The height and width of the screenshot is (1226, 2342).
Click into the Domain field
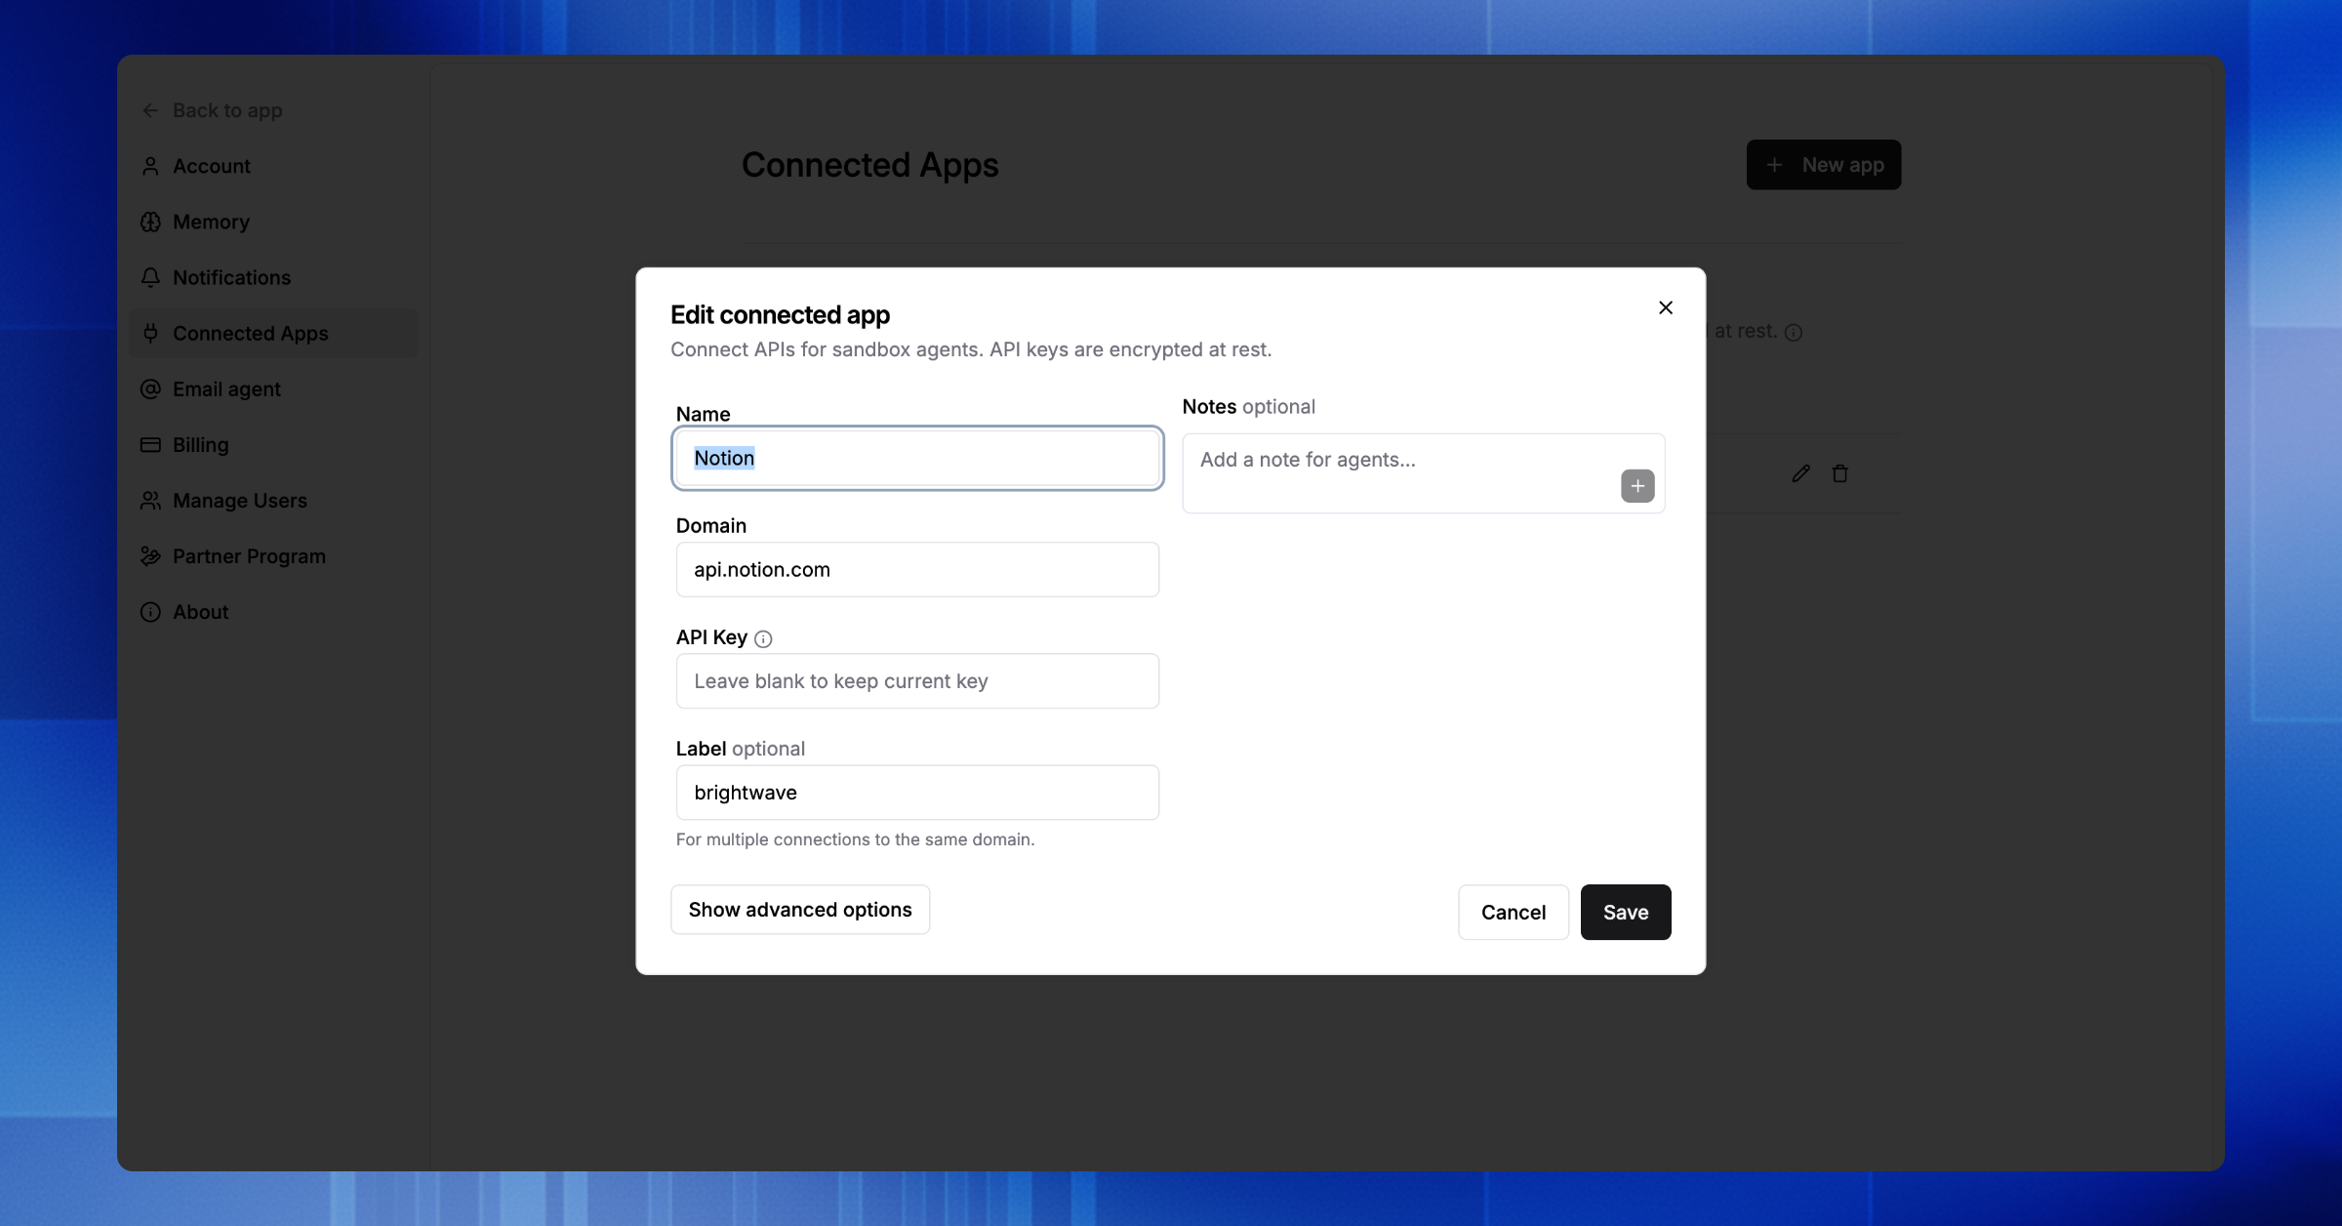click(916, 570)
